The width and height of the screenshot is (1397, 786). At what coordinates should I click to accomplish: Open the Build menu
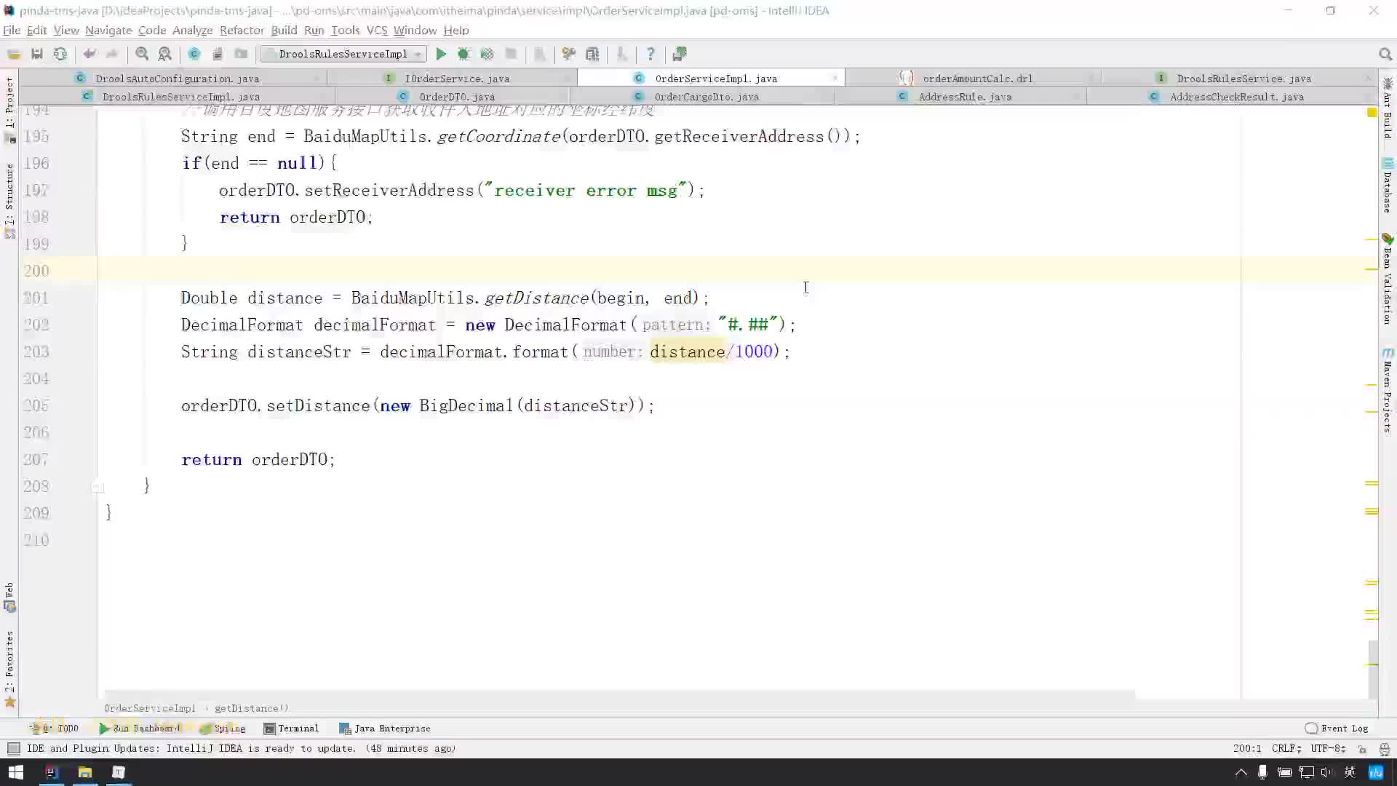pyautogui.click(x=284, y=30)
